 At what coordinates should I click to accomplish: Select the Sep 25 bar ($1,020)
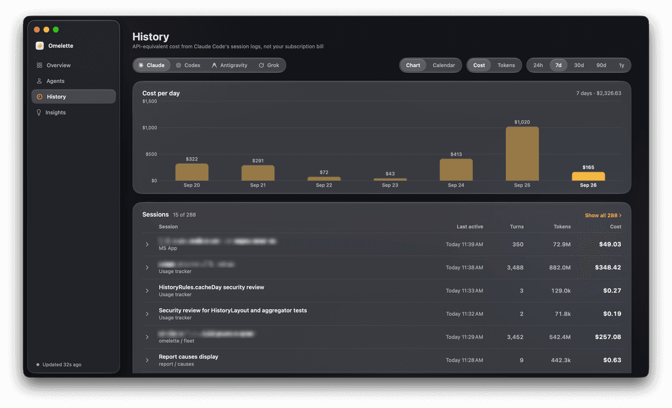point(522,154)
